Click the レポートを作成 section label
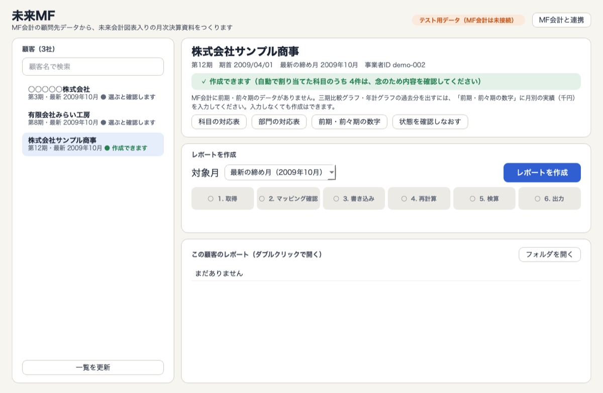This screenshot has height=393, width=603. (x=214, y=155)
